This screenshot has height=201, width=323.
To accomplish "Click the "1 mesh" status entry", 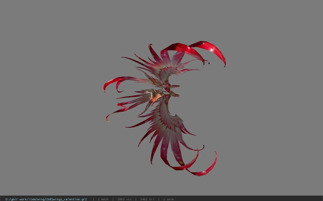I will tap(103, 199).
